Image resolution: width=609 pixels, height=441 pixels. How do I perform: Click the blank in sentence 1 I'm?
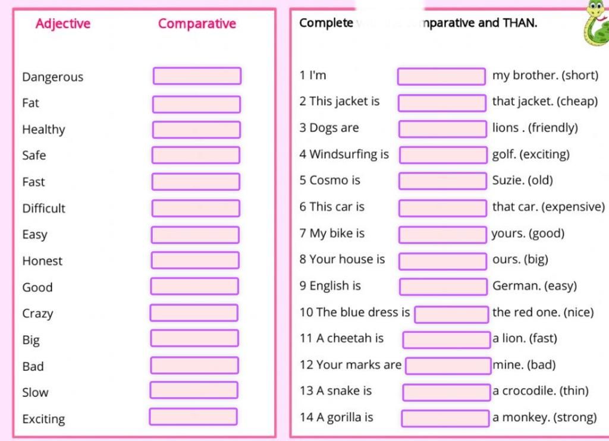click(x=442, y=77)
